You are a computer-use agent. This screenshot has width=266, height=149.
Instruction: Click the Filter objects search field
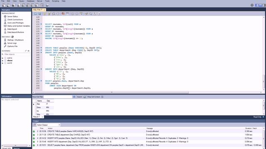(17, 54)
